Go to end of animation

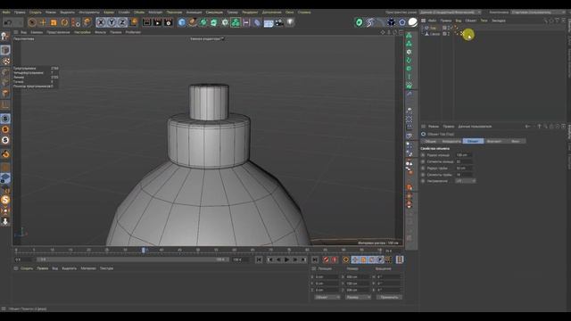315,259
